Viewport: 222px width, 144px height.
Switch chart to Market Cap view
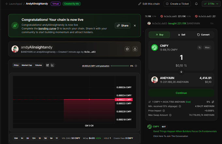click(x=27, y=65)
